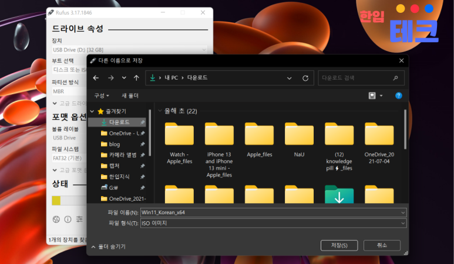The height and width of the screenshot is (264, 454).
Task: Click the 다운로드 path segment
Action: (x=197, y=78)
